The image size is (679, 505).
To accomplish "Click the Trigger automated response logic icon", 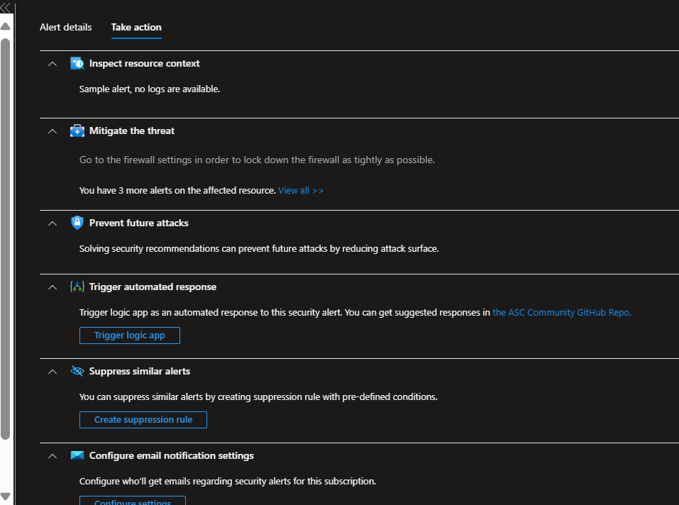I will pos(77,287).
